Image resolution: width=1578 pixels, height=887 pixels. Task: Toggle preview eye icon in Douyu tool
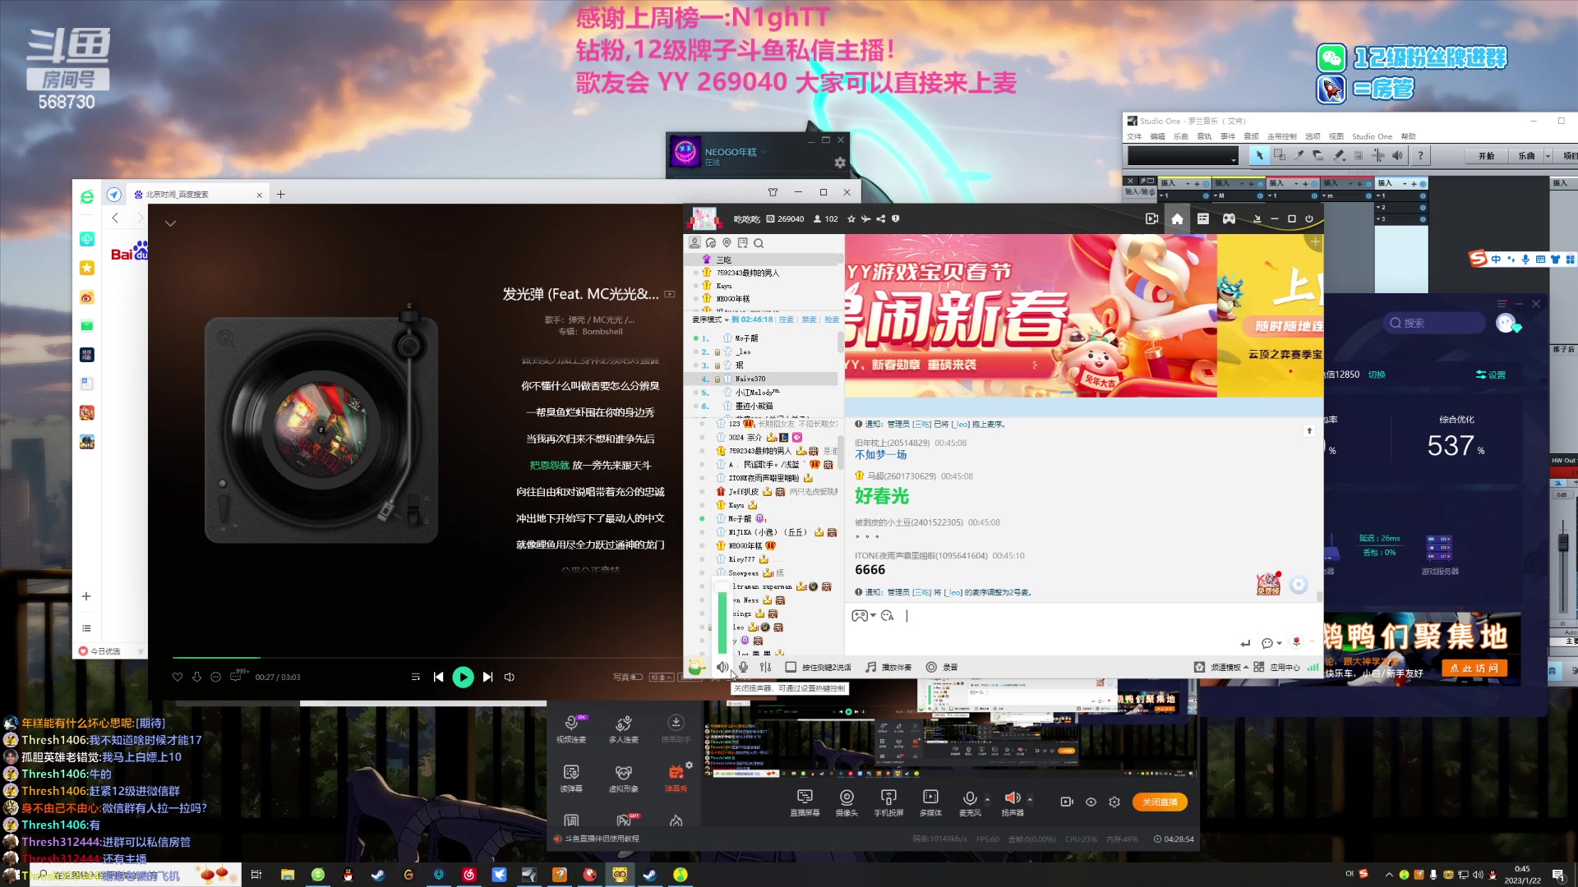point(1091,802)
